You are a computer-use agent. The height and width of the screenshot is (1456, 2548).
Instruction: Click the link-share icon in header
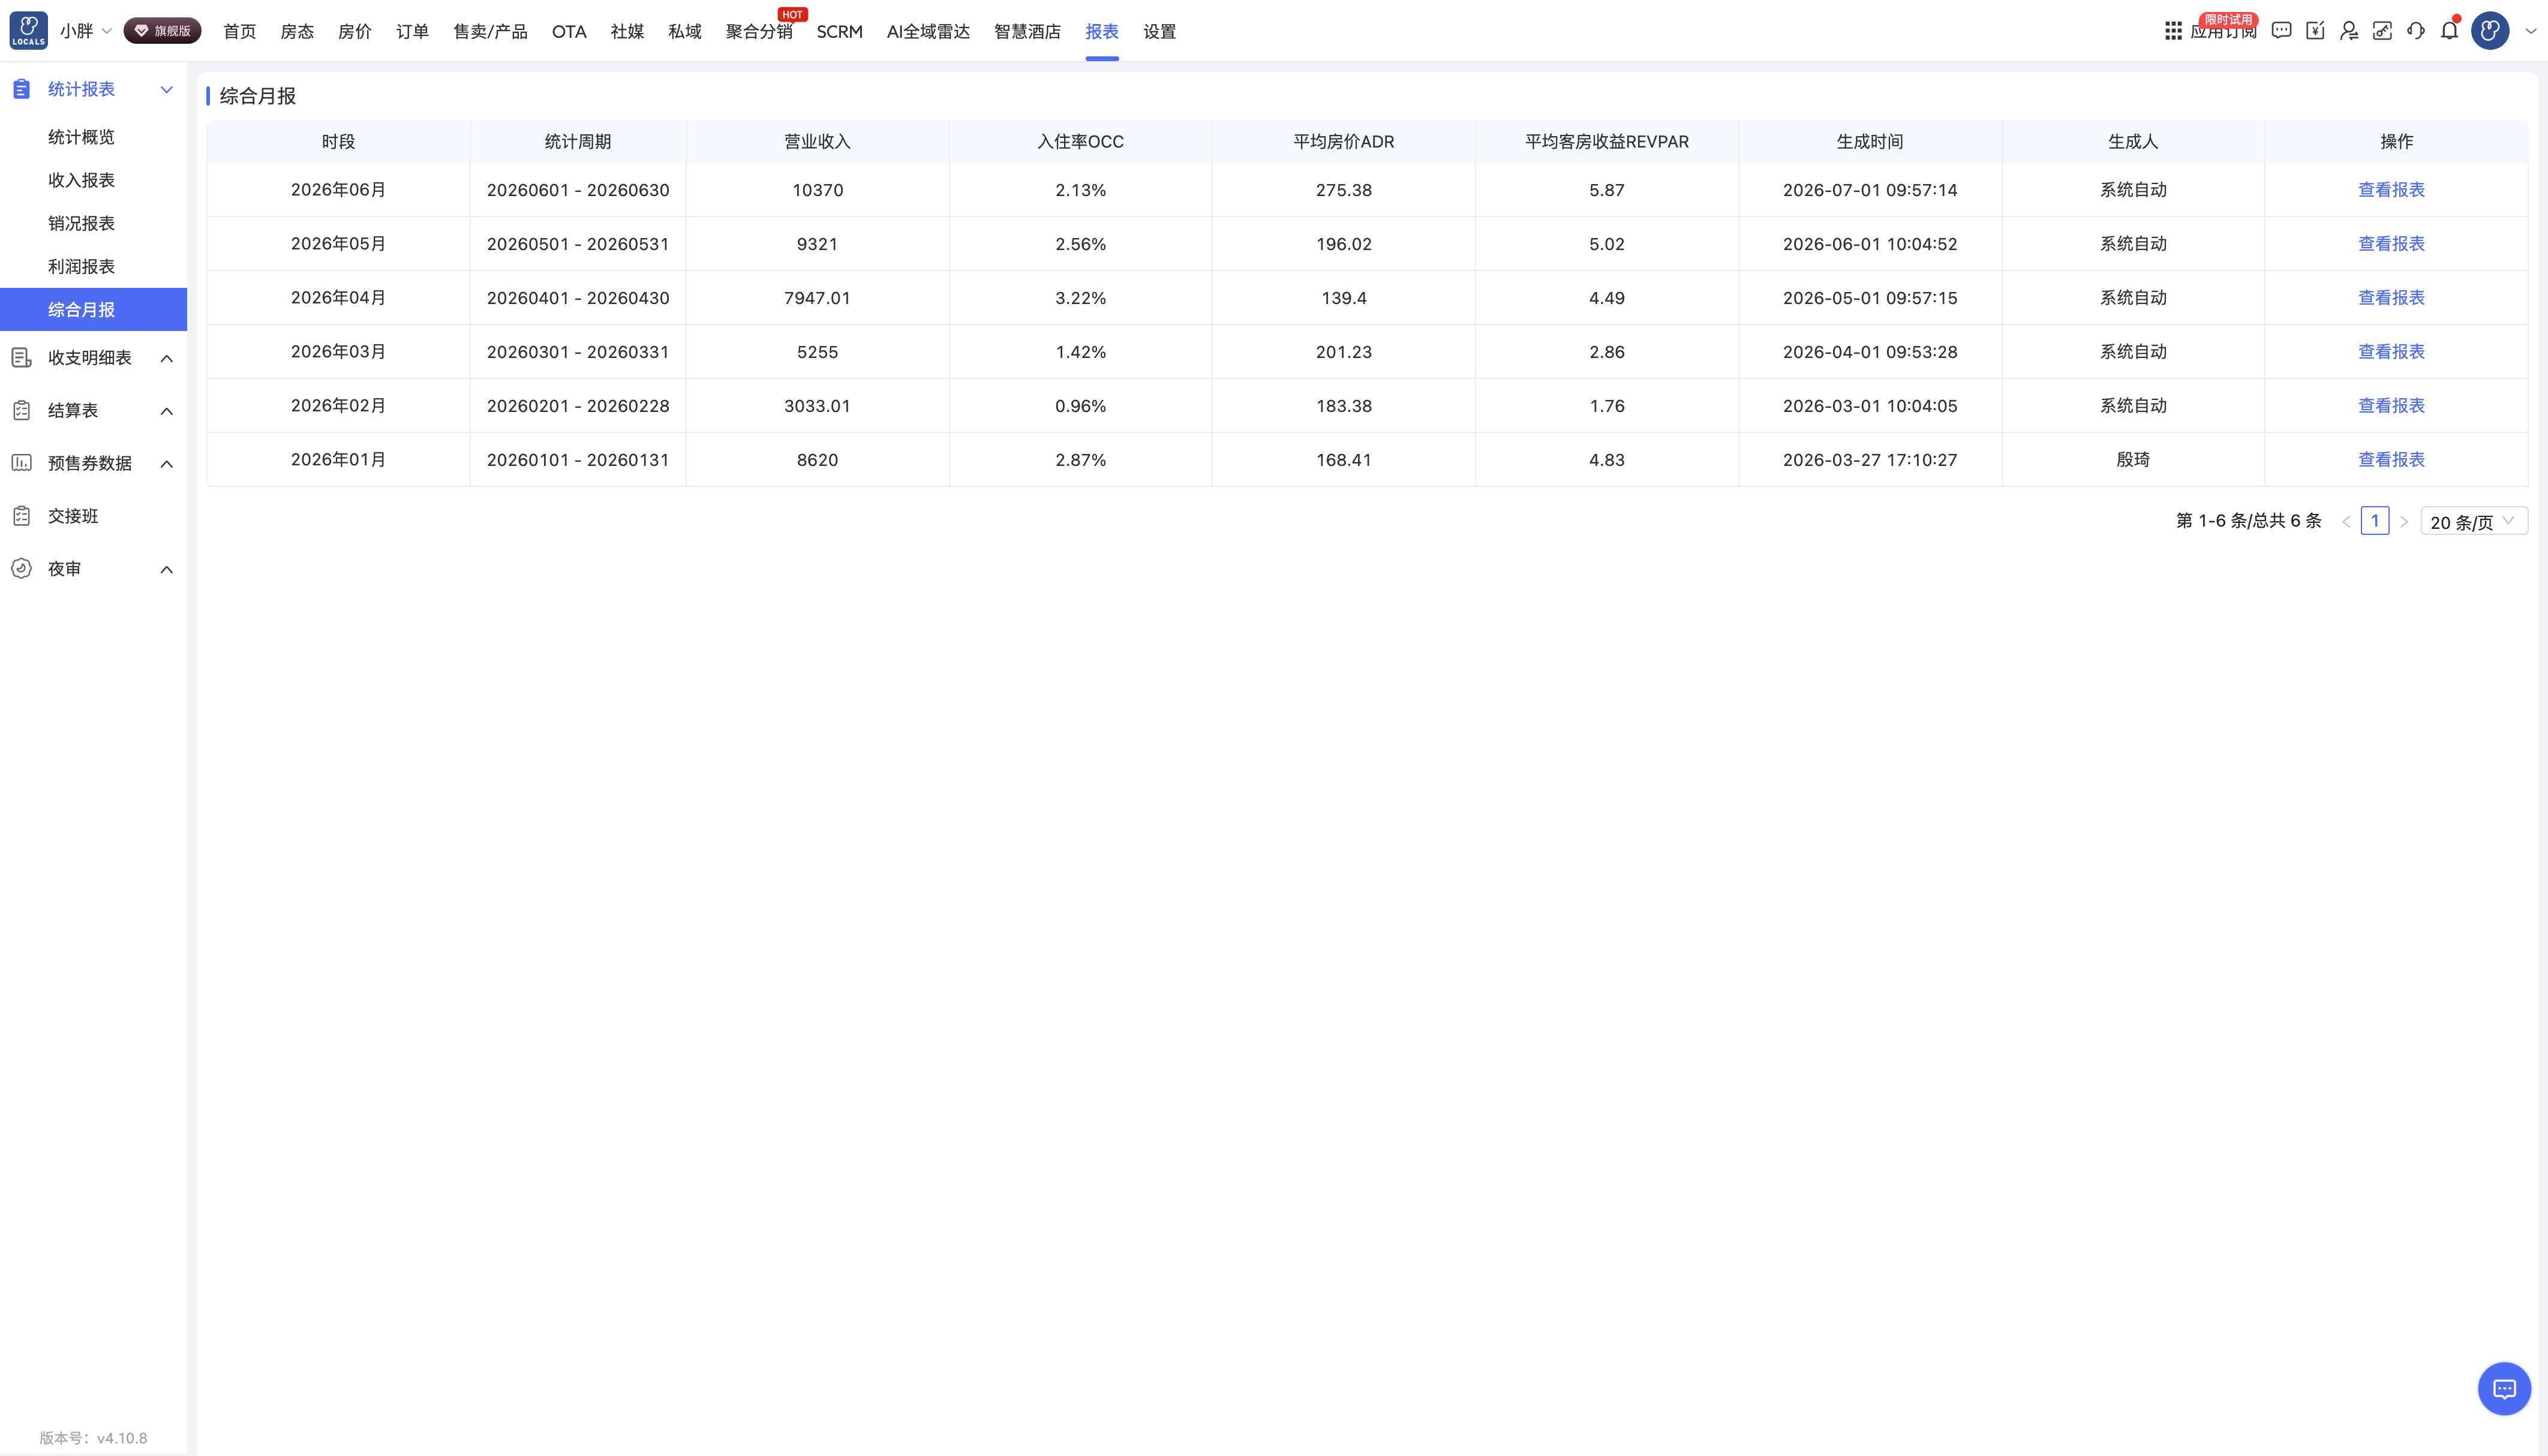tap(2382, 31)
